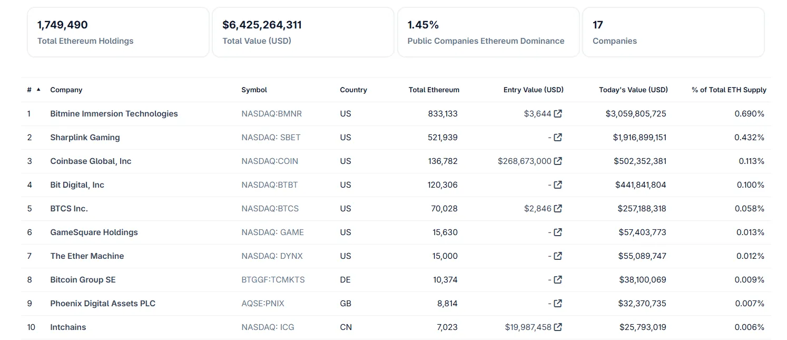The height and width of the screenshot is (340, 787).
Task: Toggle rank sort arrow beside # header
Action: [38, 90]
